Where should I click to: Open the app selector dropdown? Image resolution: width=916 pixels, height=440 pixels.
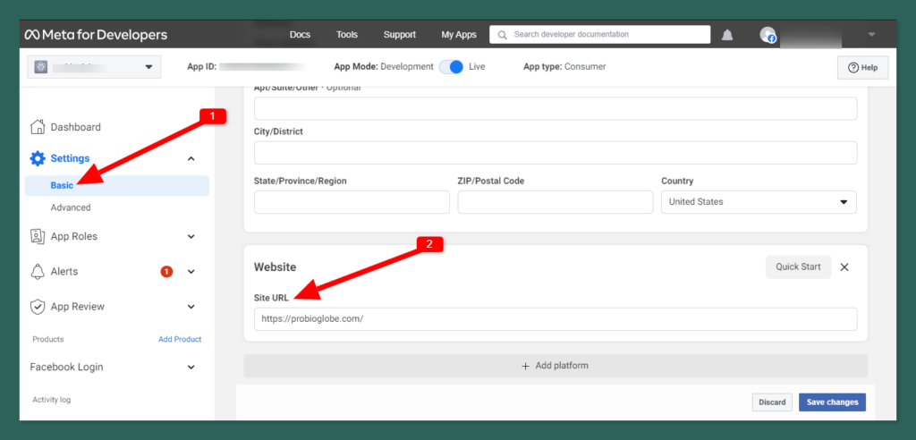94,67
